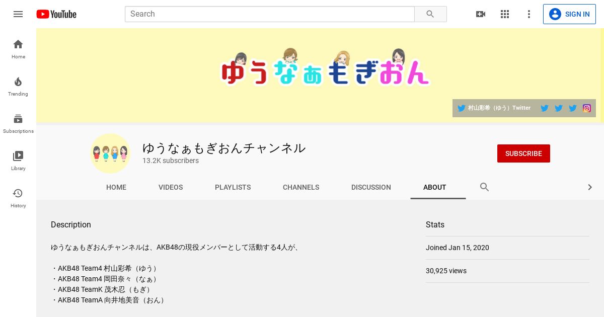Click the search magnifier button
604x317 pixels.
[430, 14]
